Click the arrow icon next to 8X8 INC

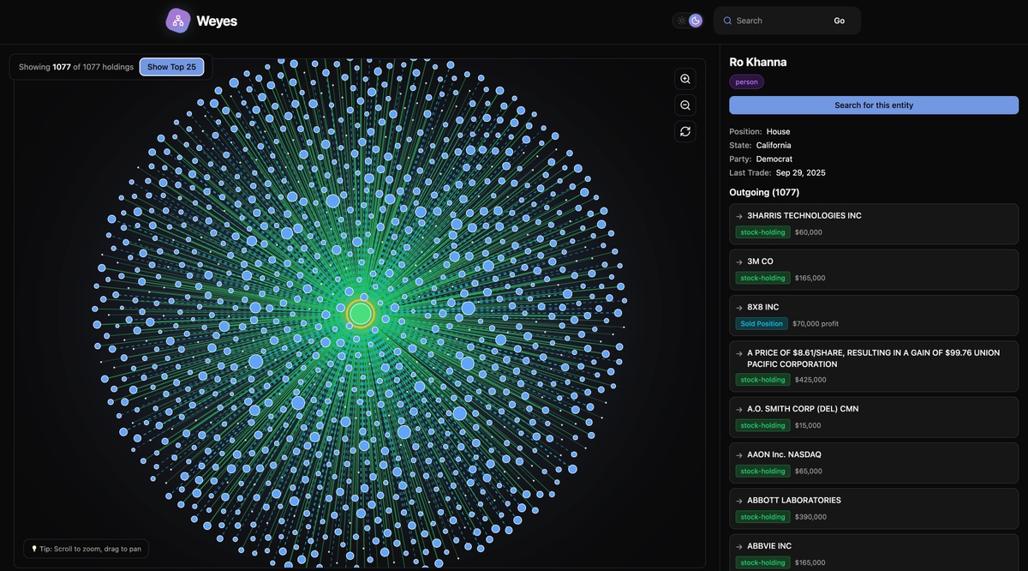(738, 306)
